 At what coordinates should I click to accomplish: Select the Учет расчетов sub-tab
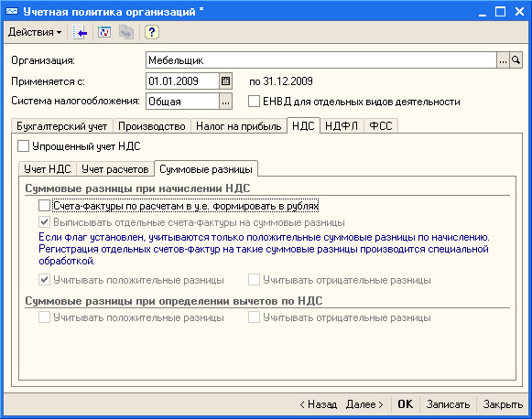[115, 169]
